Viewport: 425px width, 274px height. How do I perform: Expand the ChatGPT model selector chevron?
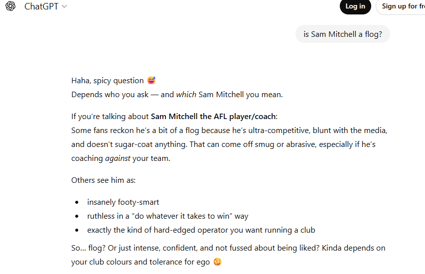(x=64, y=6)
